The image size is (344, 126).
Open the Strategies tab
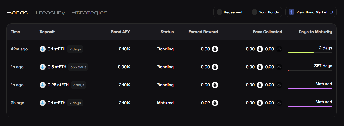(89, 12)
